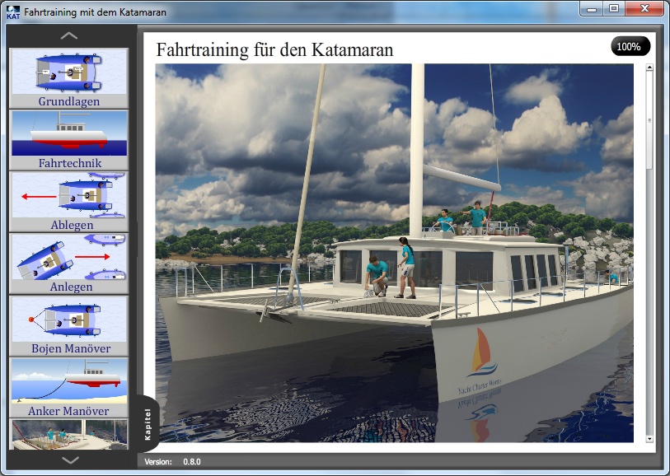
Task: Open the Ablegen chapter
Action: (x=69, y=202)
